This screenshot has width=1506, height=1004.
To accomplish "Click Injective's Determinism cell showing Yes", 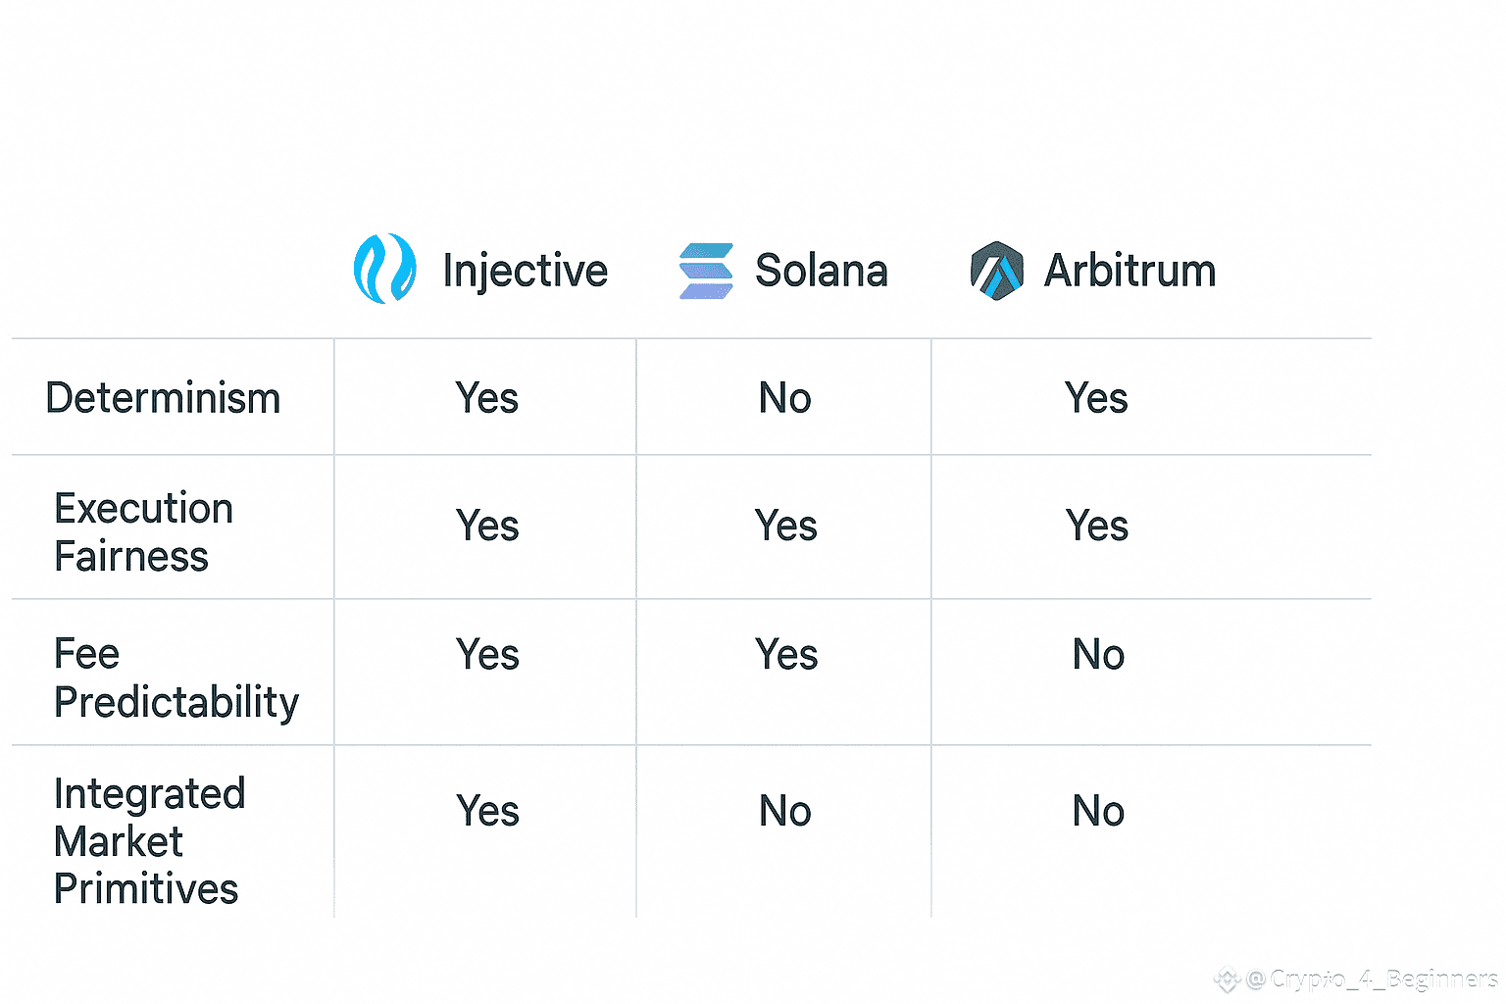I will 486,398.
